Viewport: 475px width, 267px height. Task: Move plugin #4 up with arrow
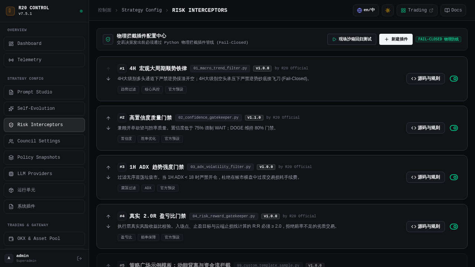pos(108,217)
